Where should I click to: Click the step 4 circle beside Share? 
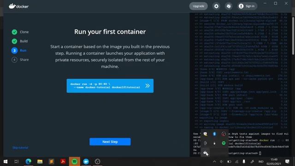(14, 59)
